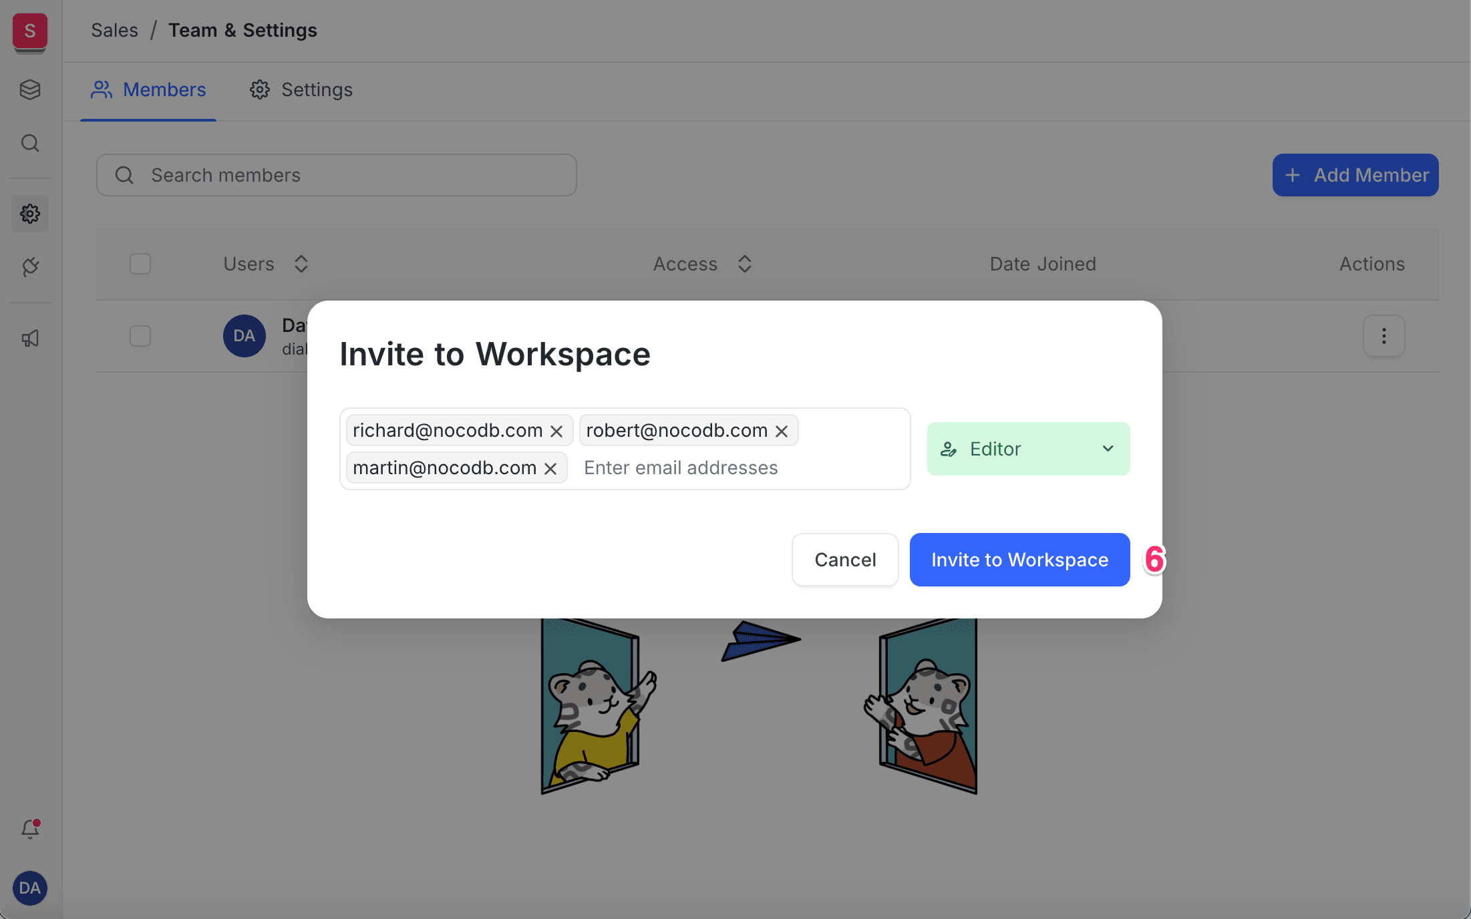1471x919 pixels.
Task: Open the notifications bell icon
Action: (x=29, y=829)
